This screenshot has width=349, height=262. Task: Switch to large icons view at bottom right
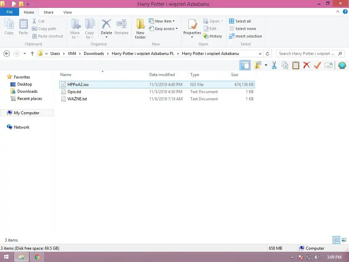pos(344,240)
